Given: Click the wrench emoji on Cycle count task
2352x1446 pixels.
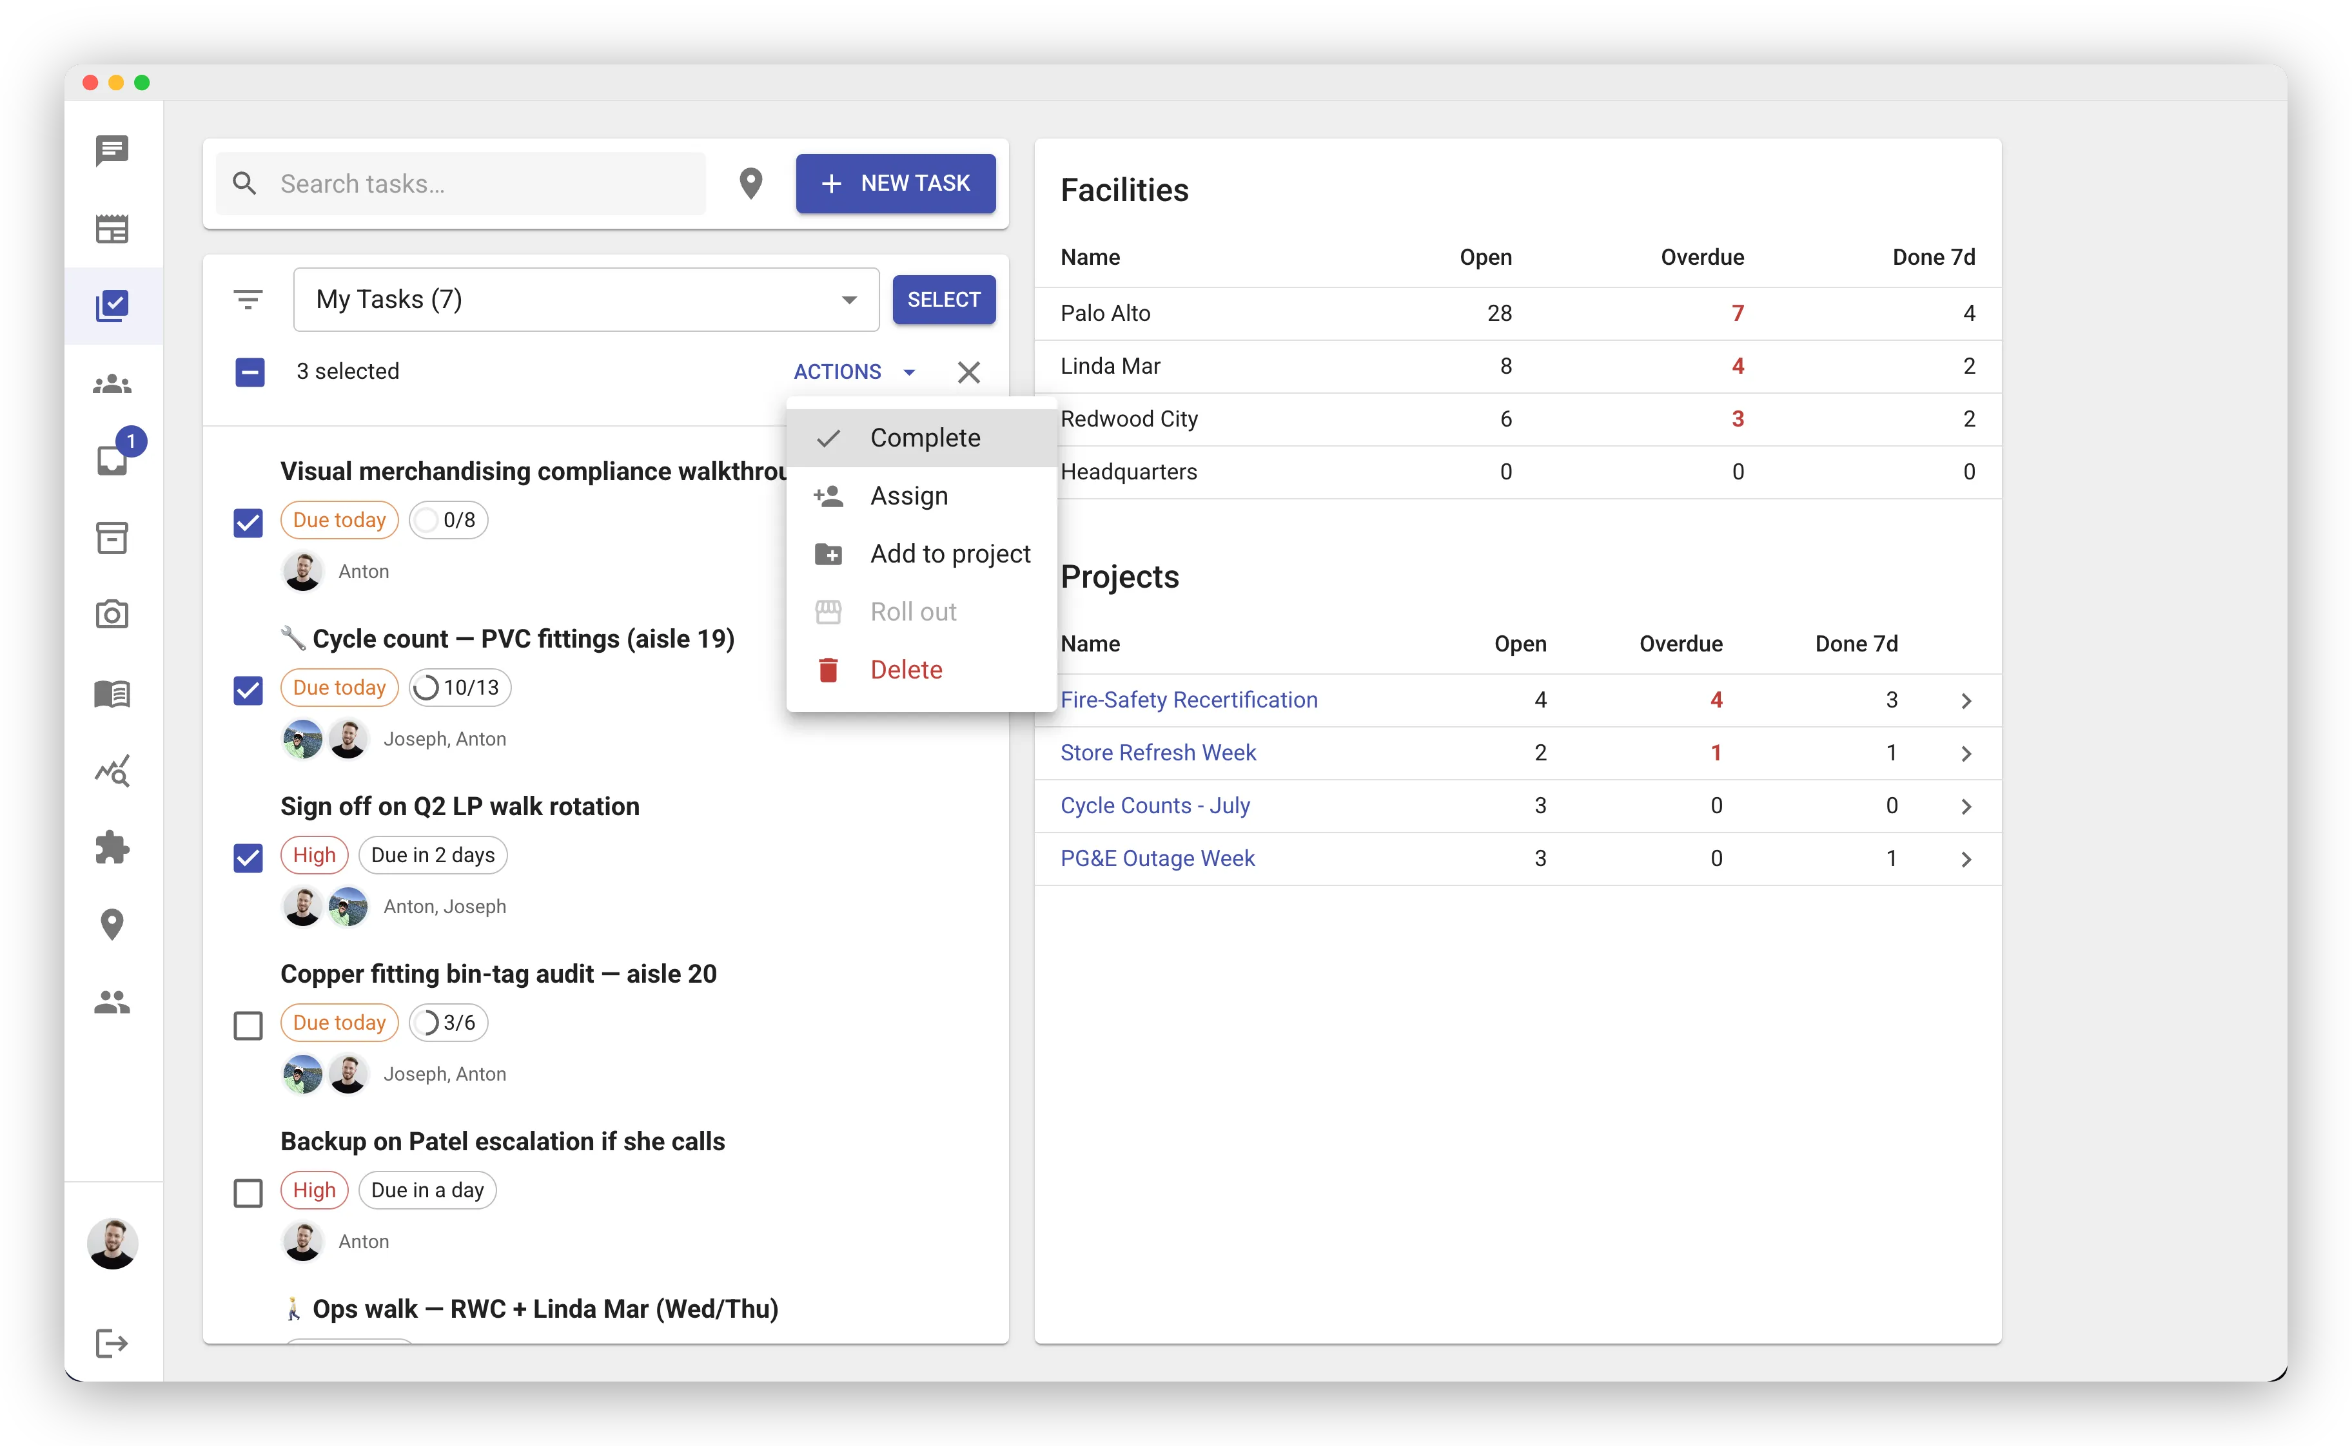Looking at the screenshot, I should [293, 638].
